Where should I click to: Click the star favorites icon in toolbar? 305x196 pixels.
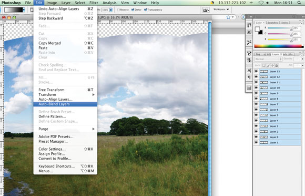click(x=228, y=17)
